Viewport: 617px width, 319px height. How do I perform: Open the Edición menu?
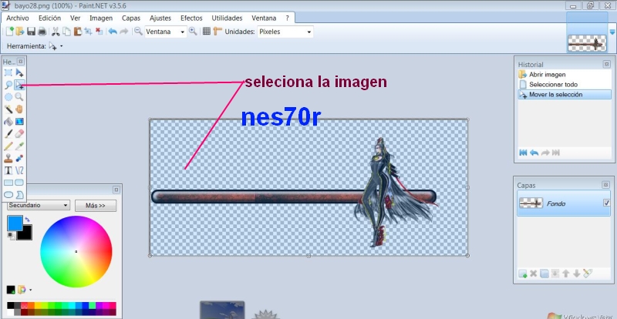pos(49,18)
